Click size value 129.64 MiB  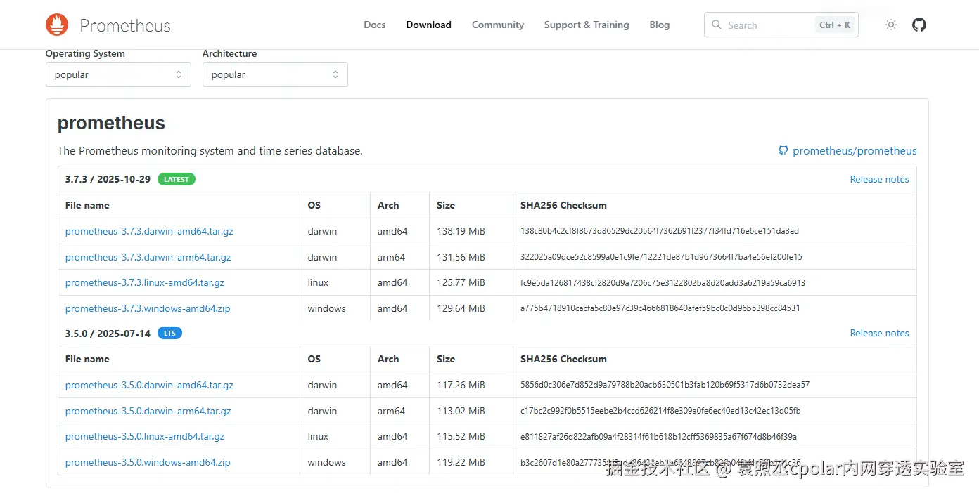click(461, 308)
